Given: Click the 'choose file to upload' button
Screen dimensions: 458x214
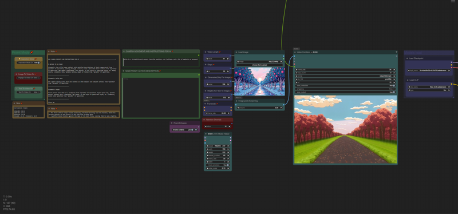Looking at the screenshot, I should 259,65.
